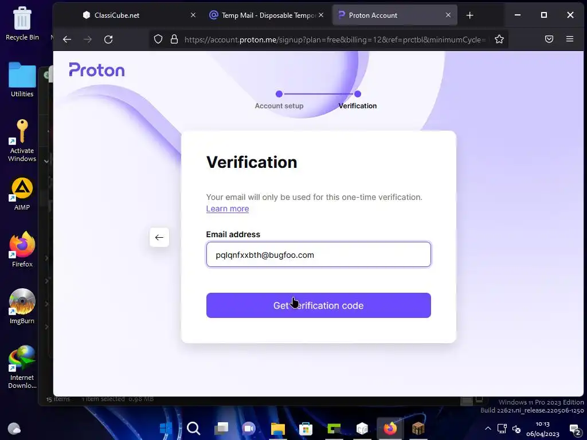Click the site padlock security icon
Viewport: 587px width, 440px height.
tap(174, 40)
